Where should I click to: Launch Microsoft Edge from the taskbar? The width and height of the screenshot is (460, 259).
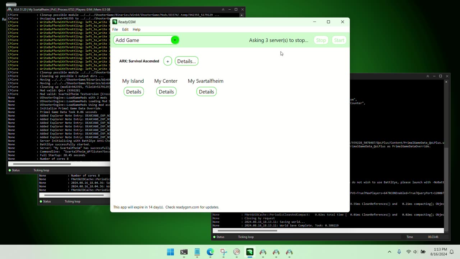click(210, 252)
